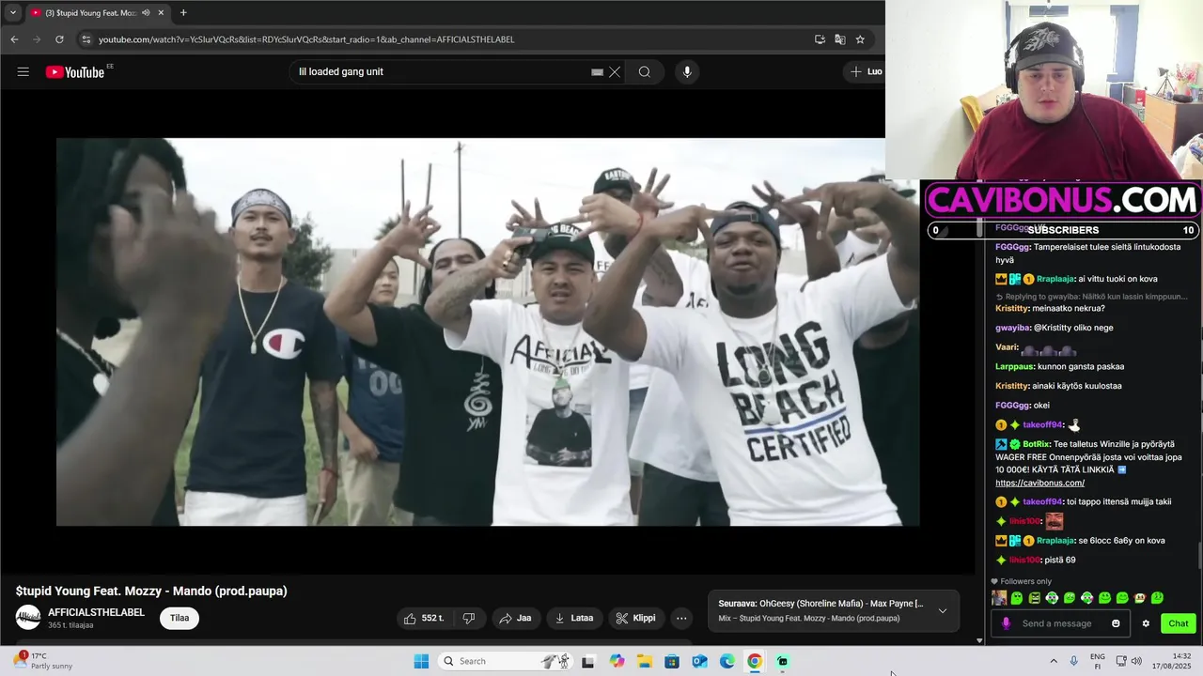Install app from address bar icon
This screenshot has height=676, width=1203.
(820, 39)
